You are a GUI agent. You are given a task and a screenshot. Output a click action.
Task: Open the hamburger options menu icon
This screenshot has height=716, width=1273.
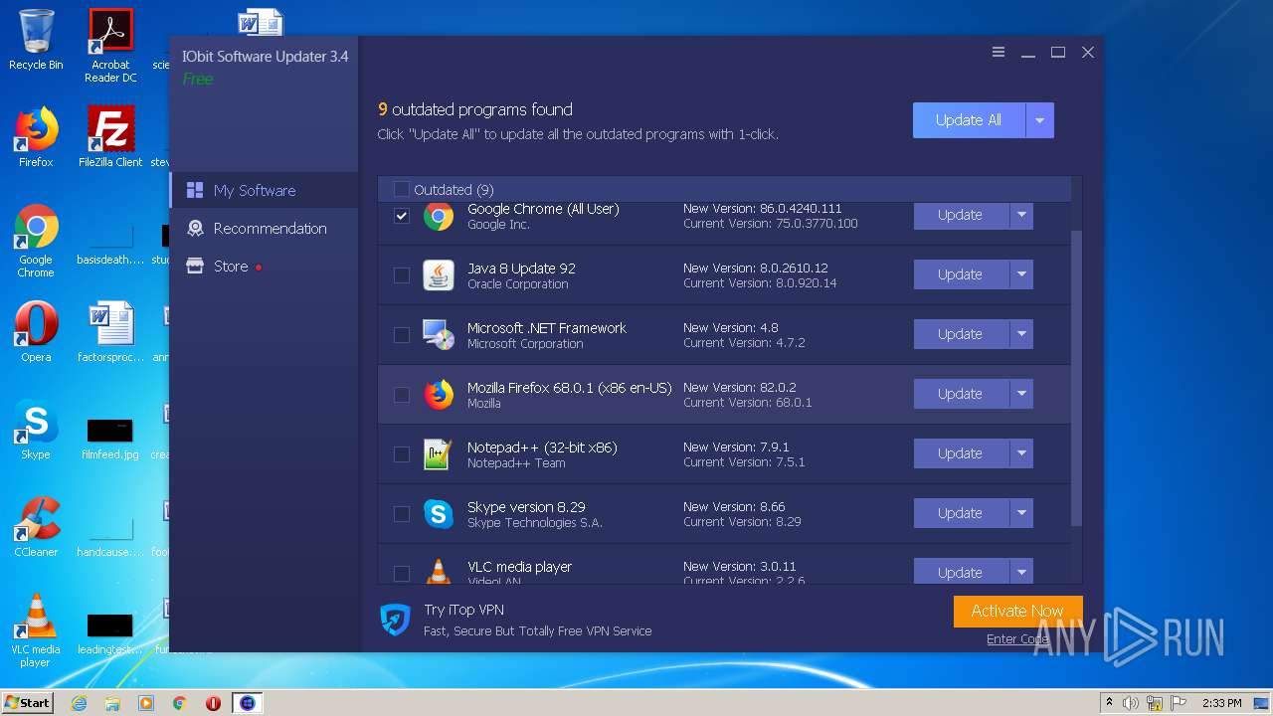(999, 53)
